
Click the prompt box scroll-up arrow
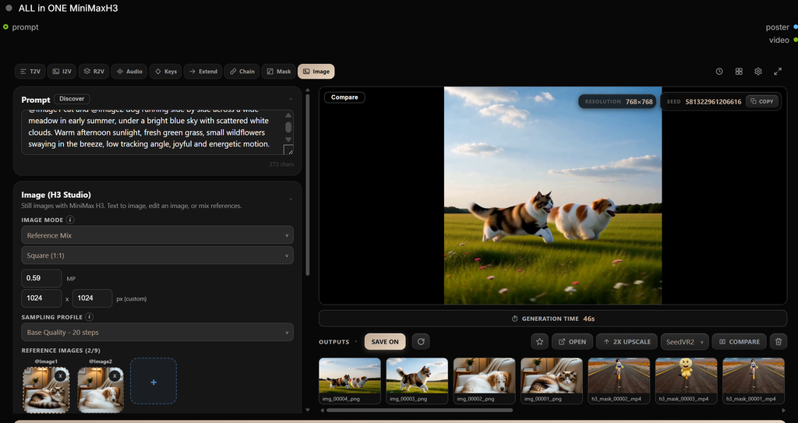(288, 115)
